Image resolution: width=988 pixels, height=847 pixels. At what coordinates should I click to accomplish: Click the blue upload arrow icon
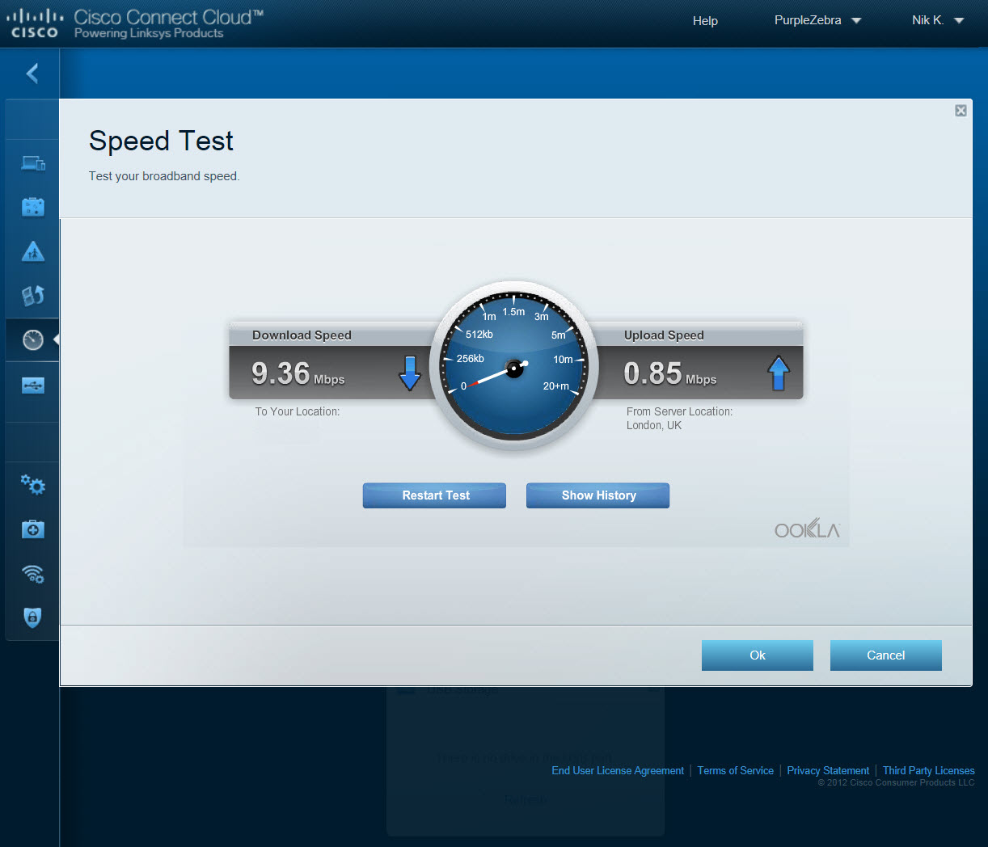[x=778, y=373]
